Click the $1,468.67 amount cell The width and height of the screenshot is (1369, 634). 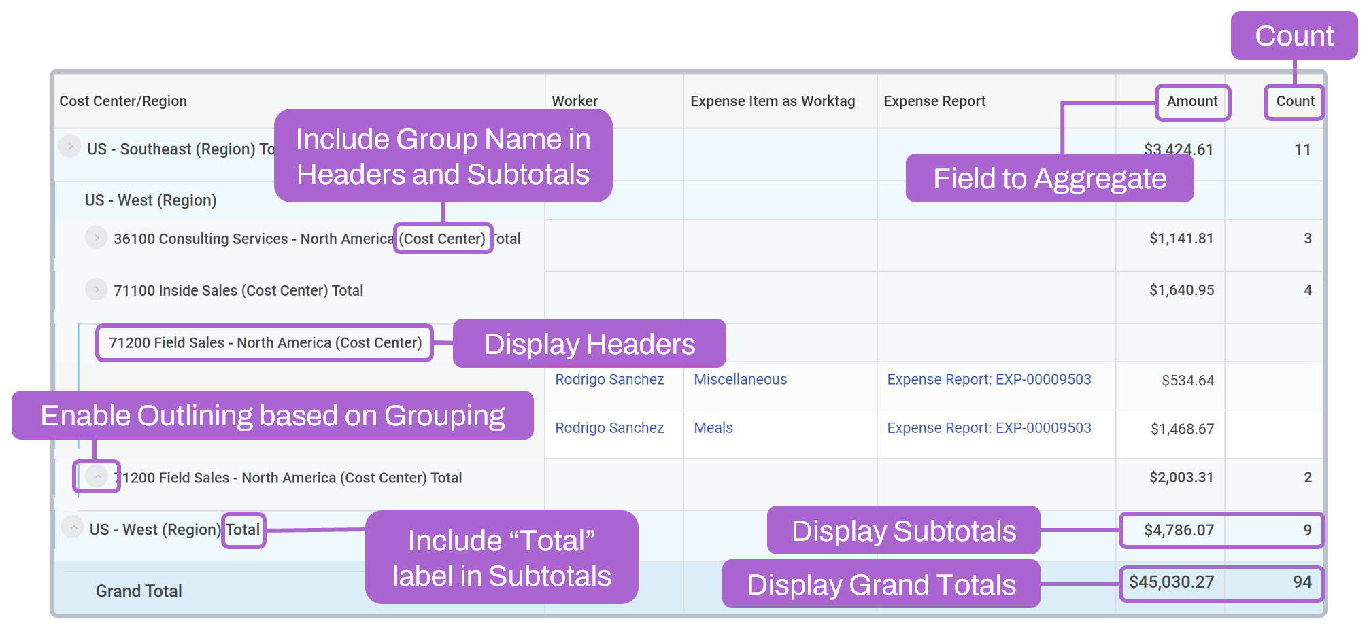pos(1182,429)
